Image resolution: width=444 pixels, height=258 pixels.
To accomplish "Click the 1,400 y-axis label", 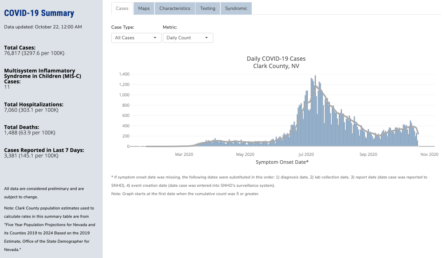I will 124,74.
